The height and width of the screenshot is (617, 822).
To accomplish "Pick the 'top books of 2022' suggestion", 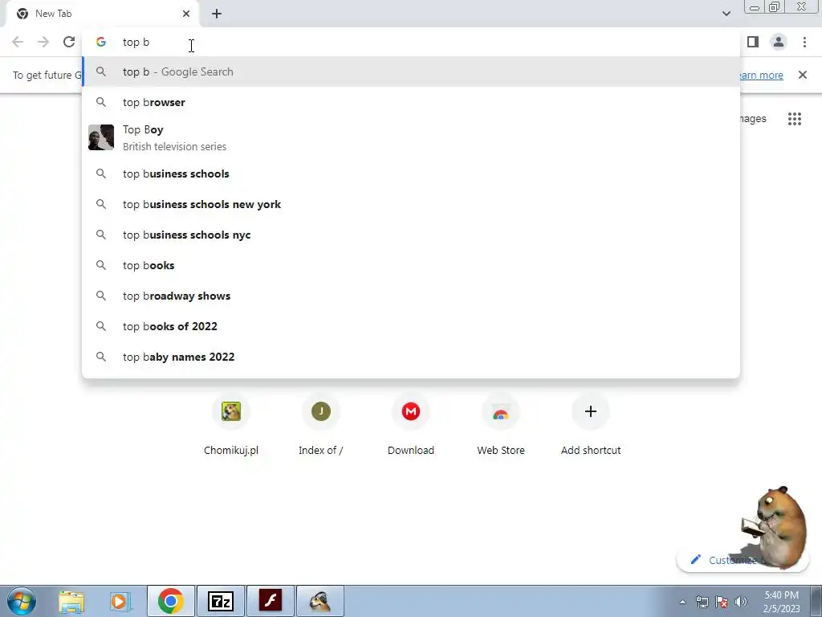I will tap(411, 326).
